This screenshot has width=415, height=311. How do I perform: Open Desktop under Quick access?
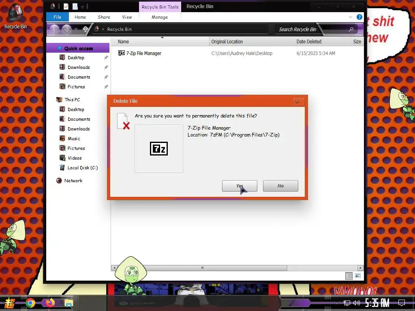tap(76, 58)
